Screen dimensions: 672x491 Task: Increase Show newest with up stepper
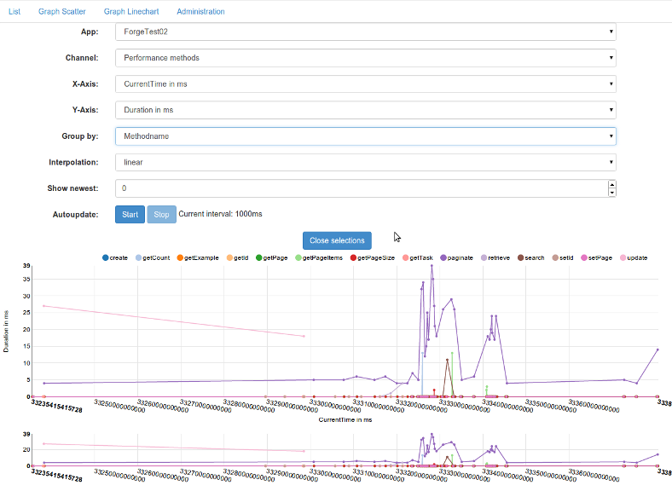[612, 185]
